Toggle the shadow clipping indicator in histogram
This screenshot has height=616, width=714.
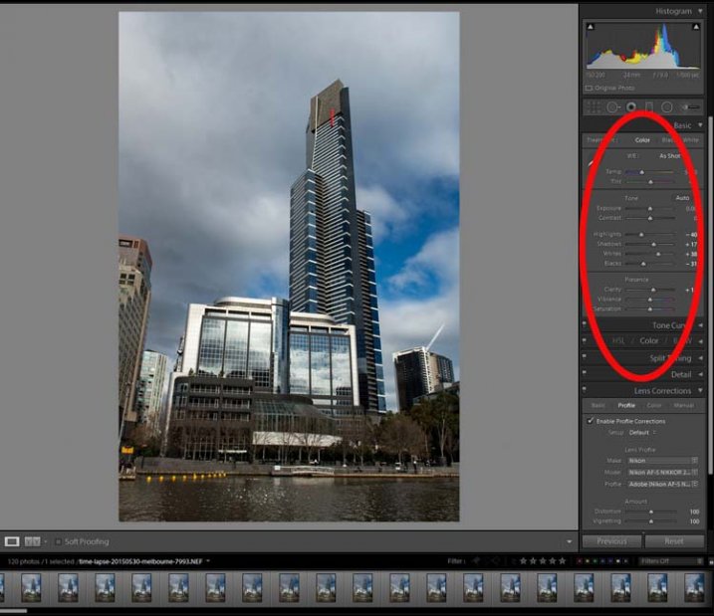tap(589, 25)
